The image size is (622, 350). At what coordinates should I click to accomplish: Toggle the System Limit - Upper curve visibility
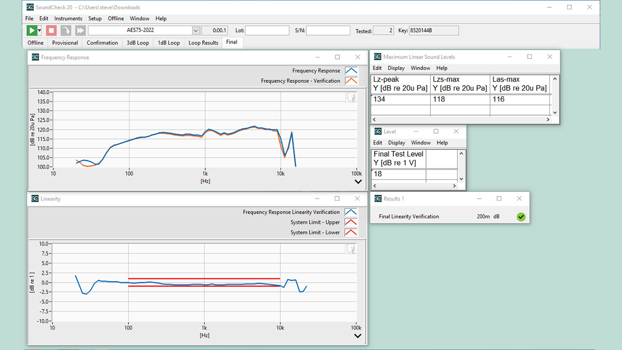350,222
